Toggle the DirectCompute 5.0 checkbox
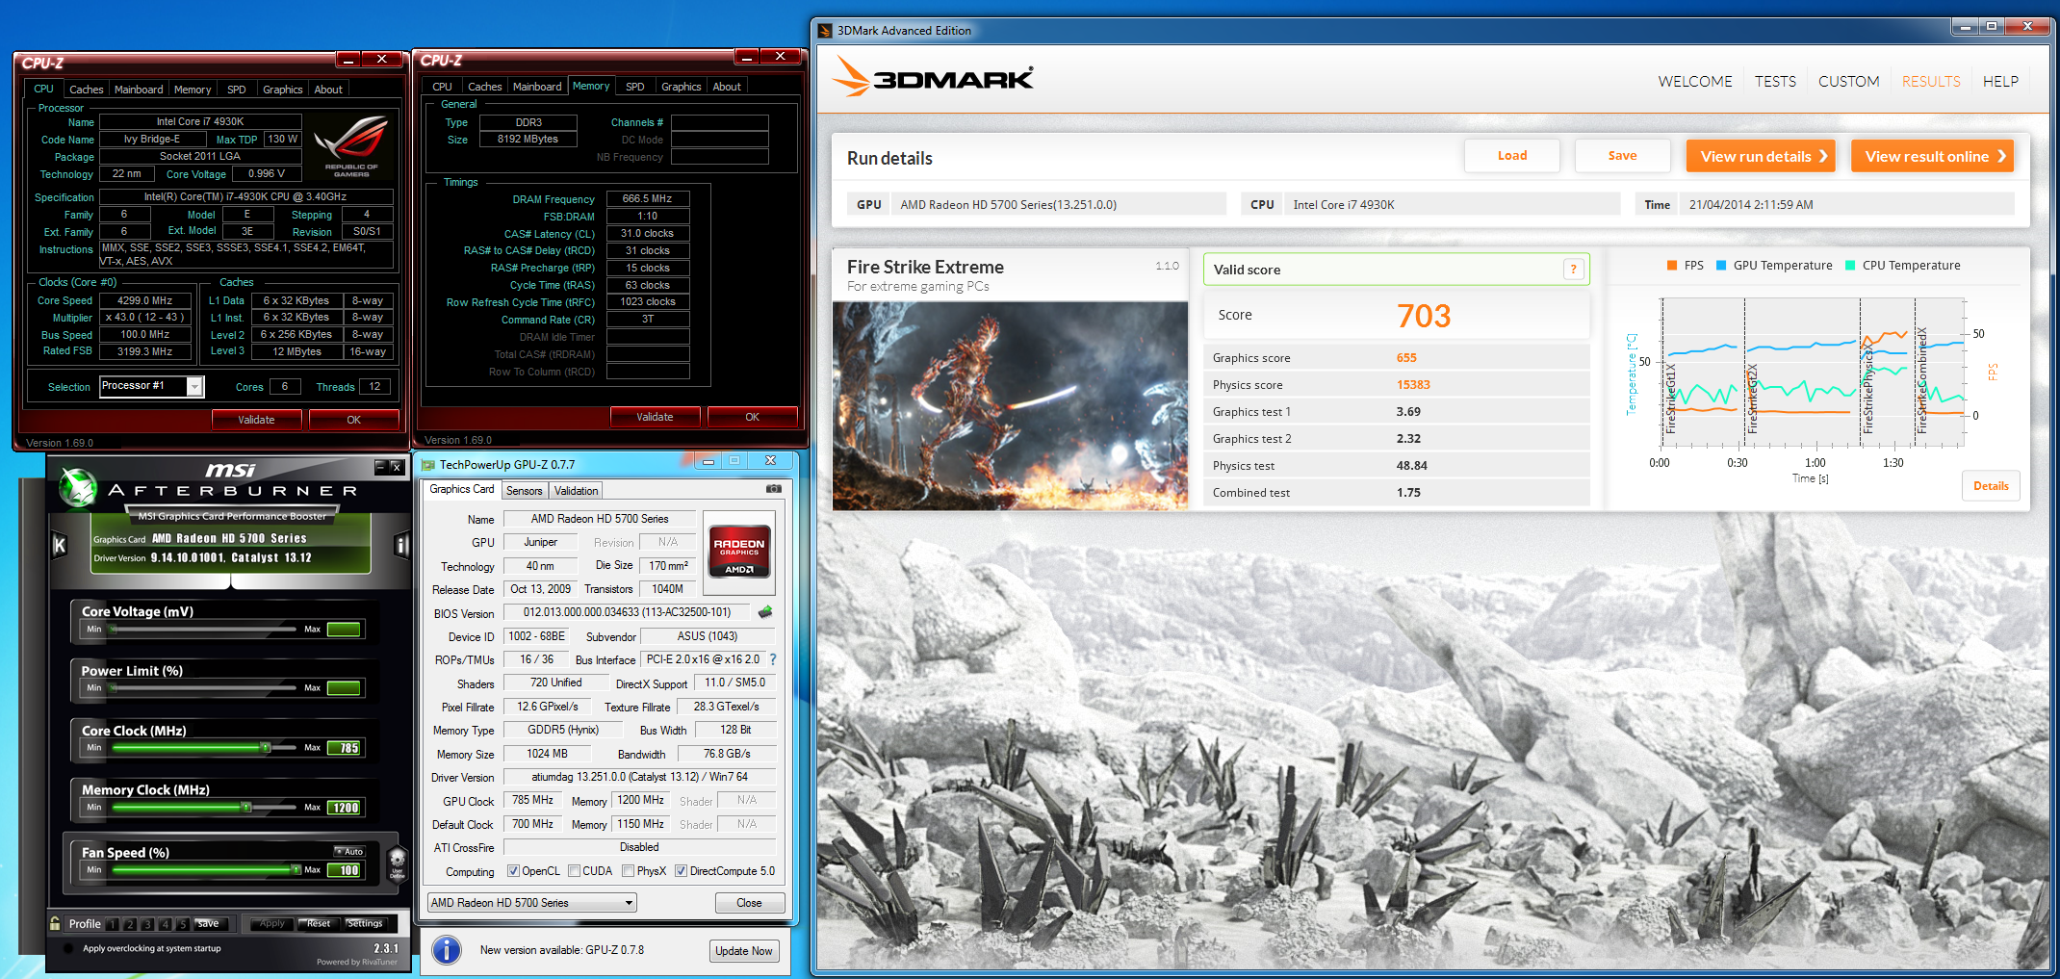 coord(681,871)
